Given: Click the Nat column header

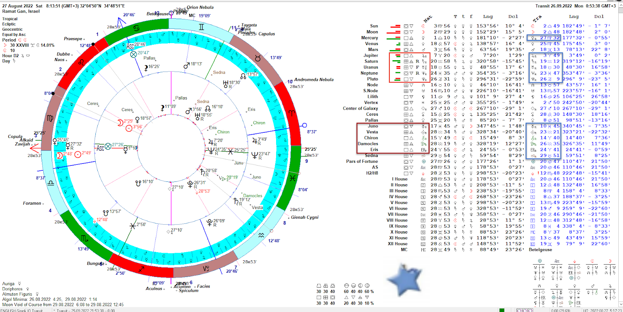Looking at the screenshot, I should point(428,19).
